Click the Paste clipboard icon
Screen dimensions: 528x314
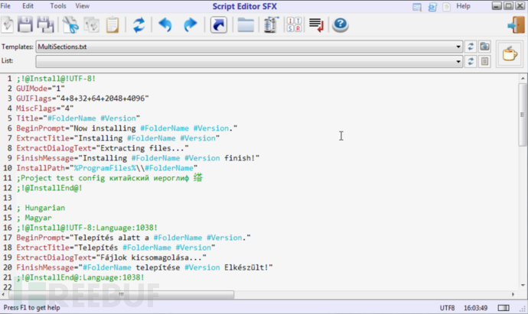(x=112, y=25)
